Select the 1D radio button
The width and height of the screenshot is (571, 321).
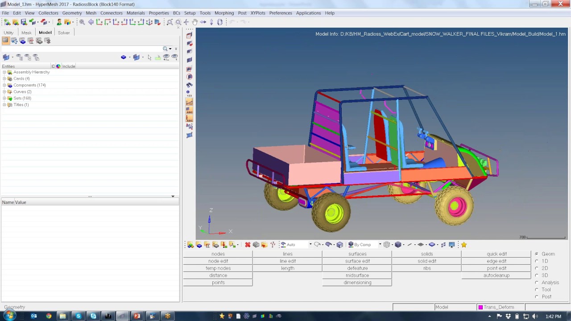[537, 261]
